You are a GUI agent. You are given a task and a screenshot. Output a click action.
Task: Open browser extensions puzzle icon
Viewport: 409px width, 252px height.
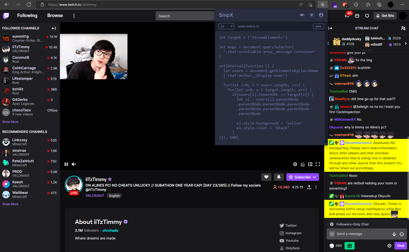(x=356, y=5)
